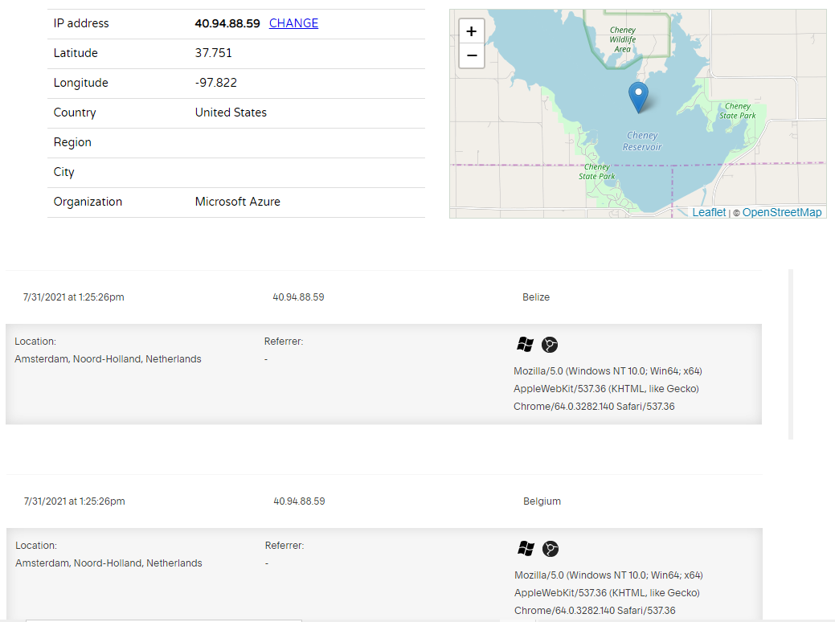Zoom in on the map

pyautogui.click(x=471, y=31)
